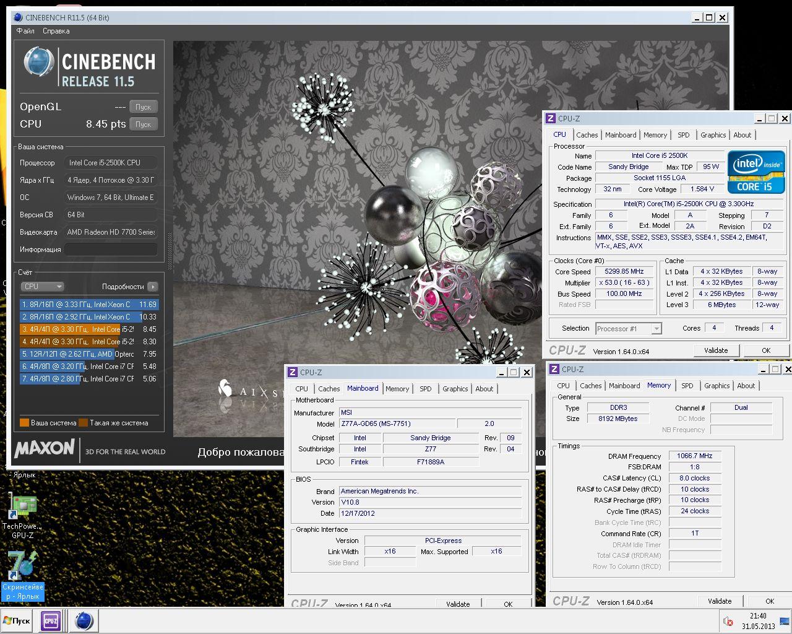Click the Processor field Intel Core i5-2500K in Cinebench
792x634 pixels.
click(111, 163)
